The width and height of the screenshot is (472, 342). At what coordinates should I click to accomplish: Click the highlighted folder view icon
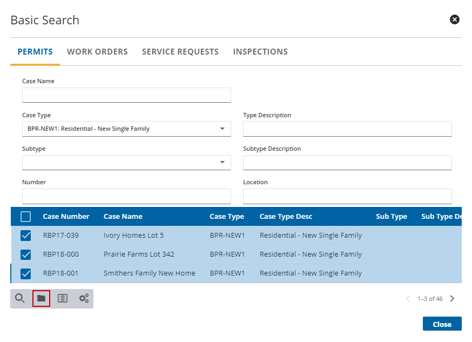click(x=41, y=298)
